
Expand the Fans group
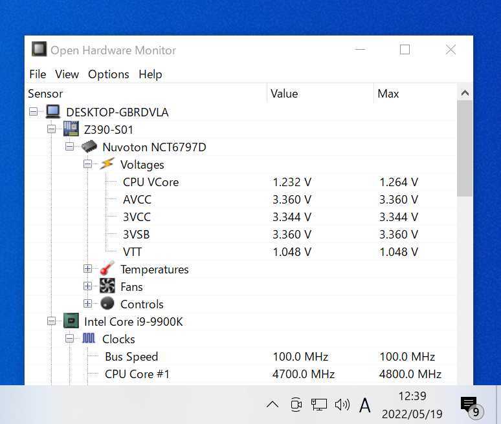tap(87, 286)
